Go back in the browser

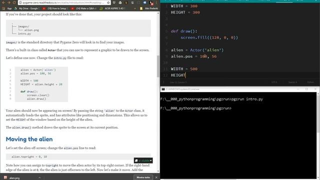tap(3, 2)
